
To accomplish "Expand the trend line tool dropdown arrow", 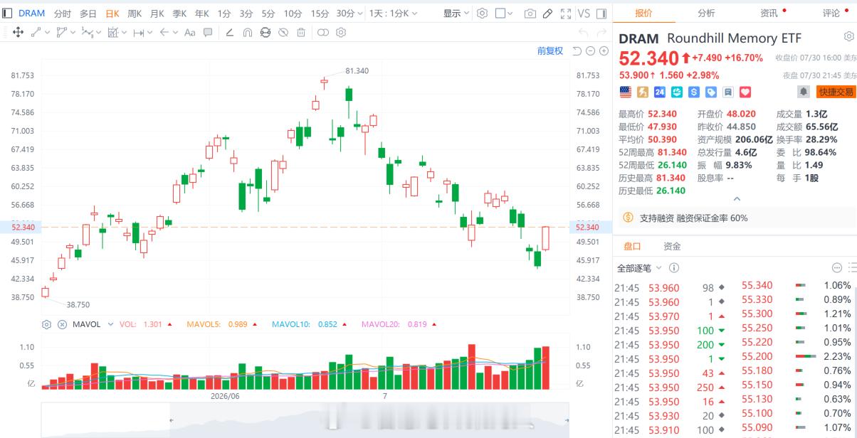I will (x=47, y=32).
